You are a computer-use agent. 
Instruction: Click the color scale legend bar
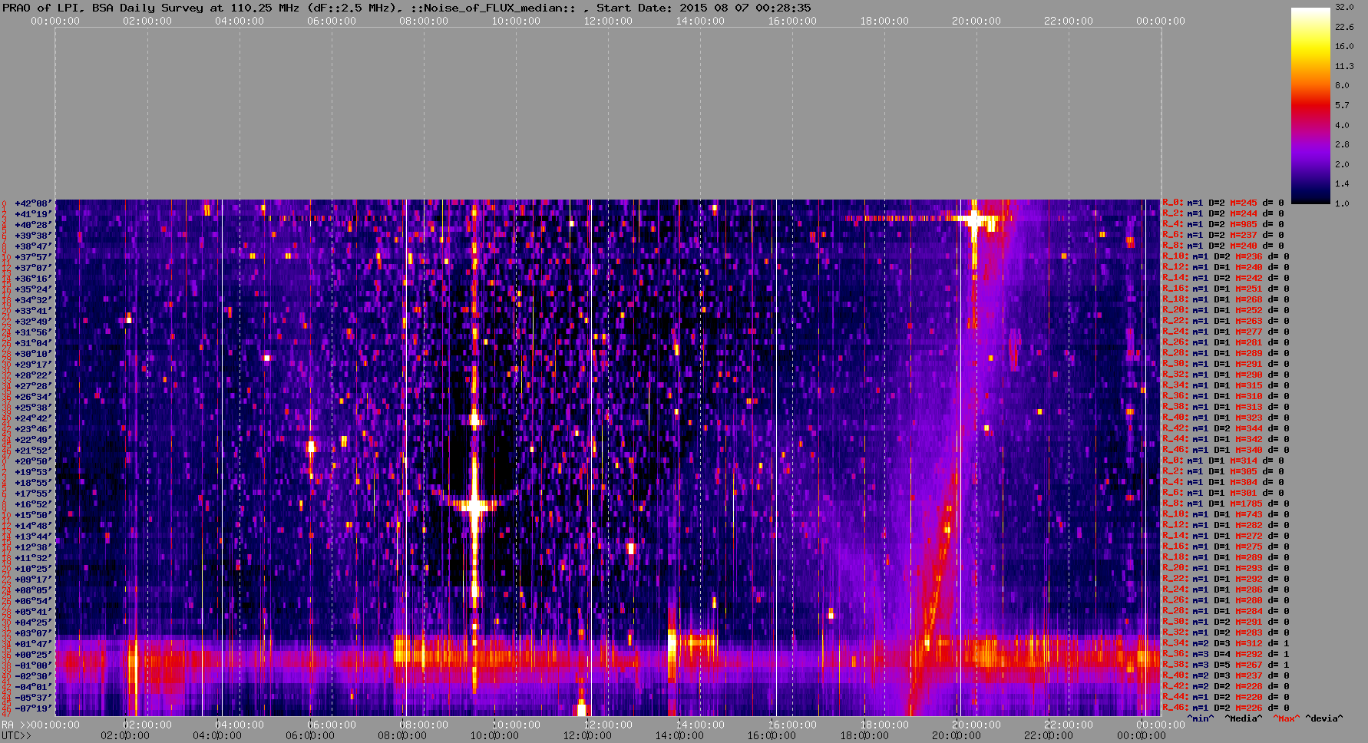point(1310,106)
